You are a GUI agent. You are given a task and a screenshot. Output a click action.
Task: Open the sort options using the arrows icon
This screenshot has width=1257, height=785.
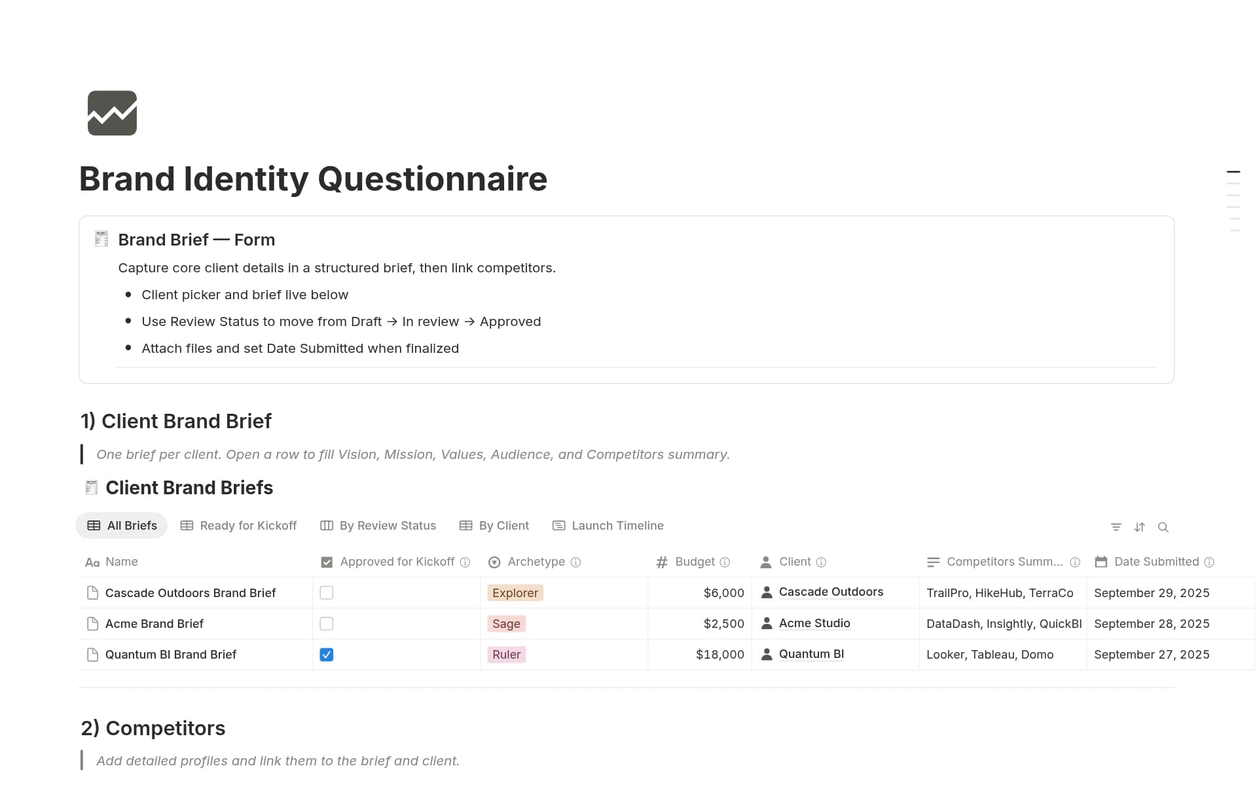(x=1140, y=526)
